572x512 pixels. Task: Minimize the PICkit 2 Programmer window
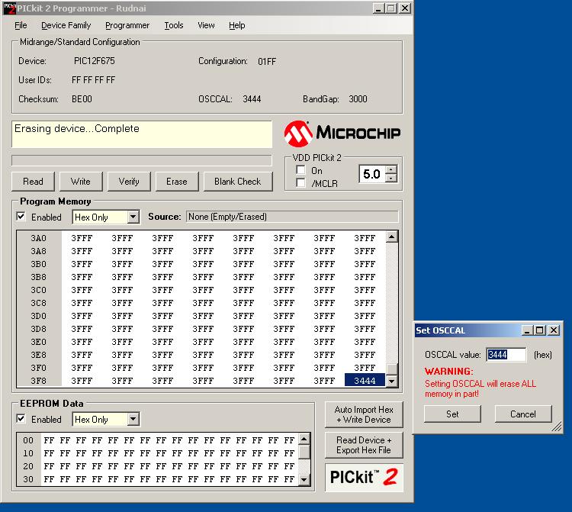pyautogui.click(x=378, y=8)
